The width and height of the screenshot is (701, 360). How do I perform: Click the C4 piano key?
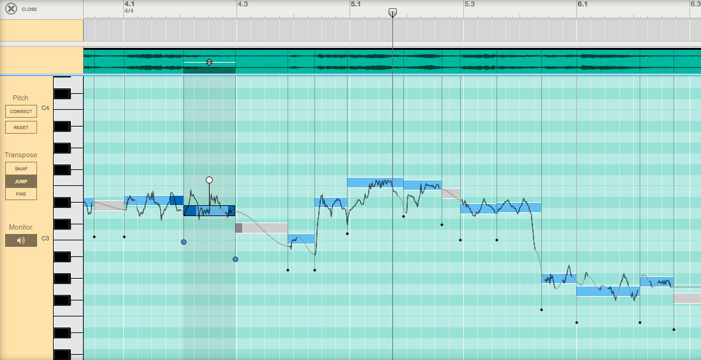coord(67,107)
